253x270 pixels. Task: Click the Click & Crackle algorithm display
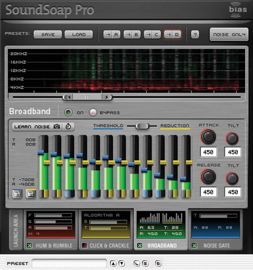(x=106, y=224)
